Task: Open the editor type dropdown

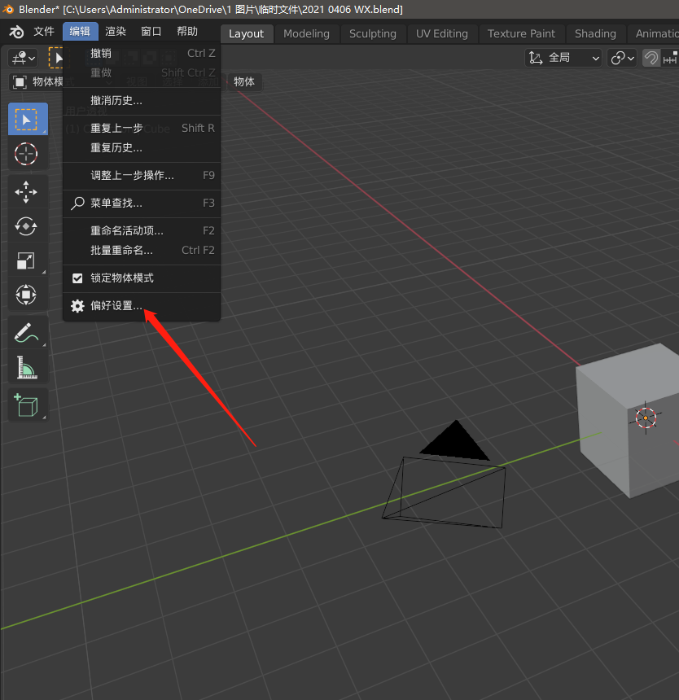Action: (x=24, y=58)
